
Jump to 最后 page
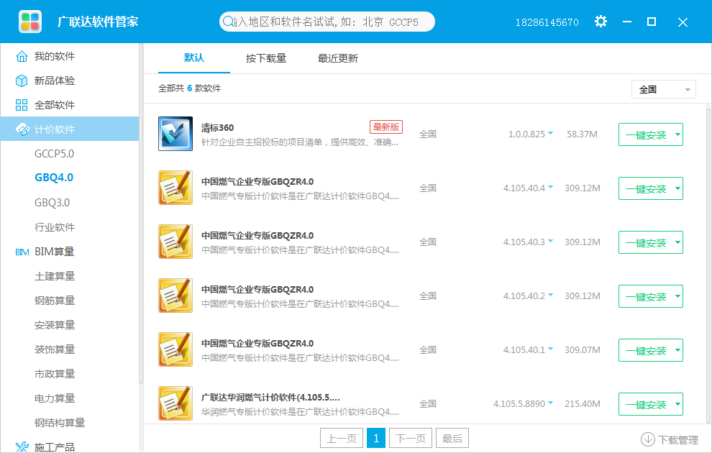coord(452,438)
